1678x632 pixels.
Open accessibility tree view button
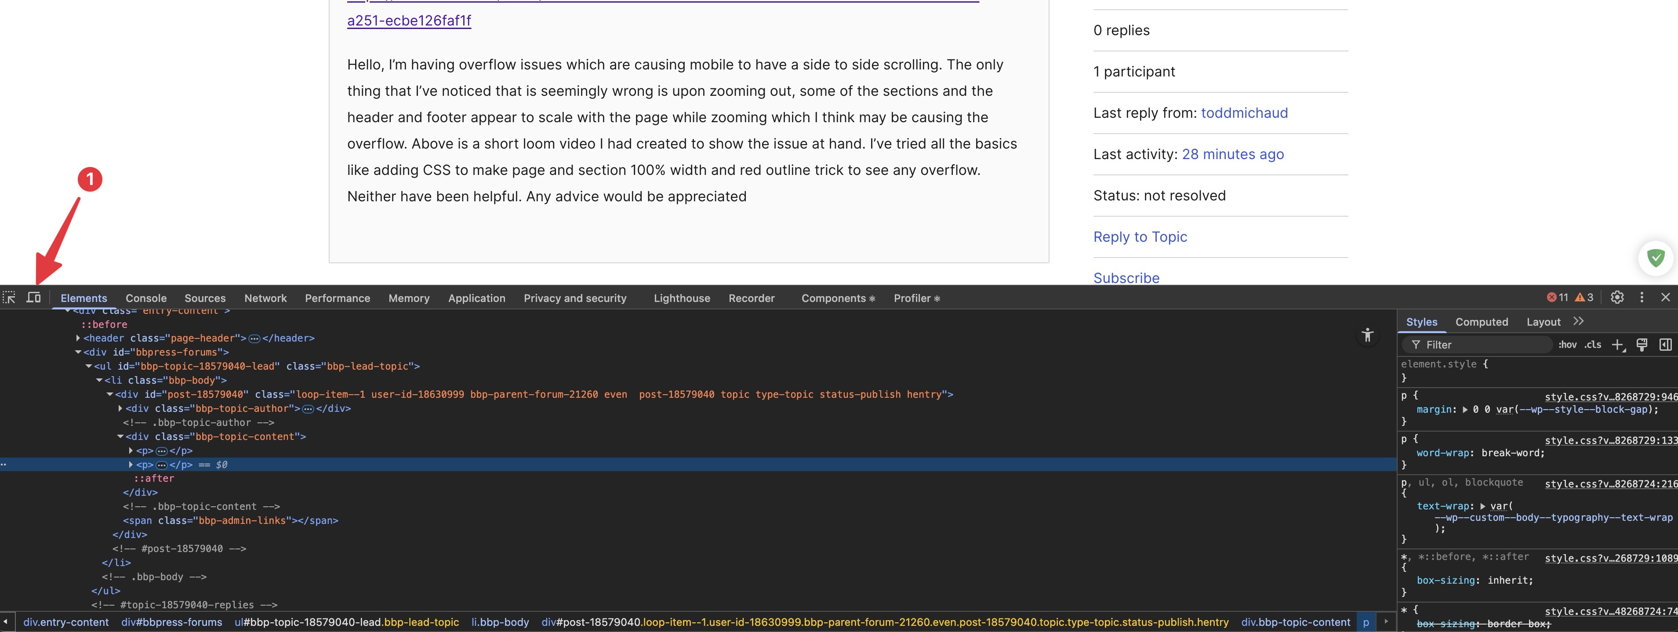coord(1367,335)
